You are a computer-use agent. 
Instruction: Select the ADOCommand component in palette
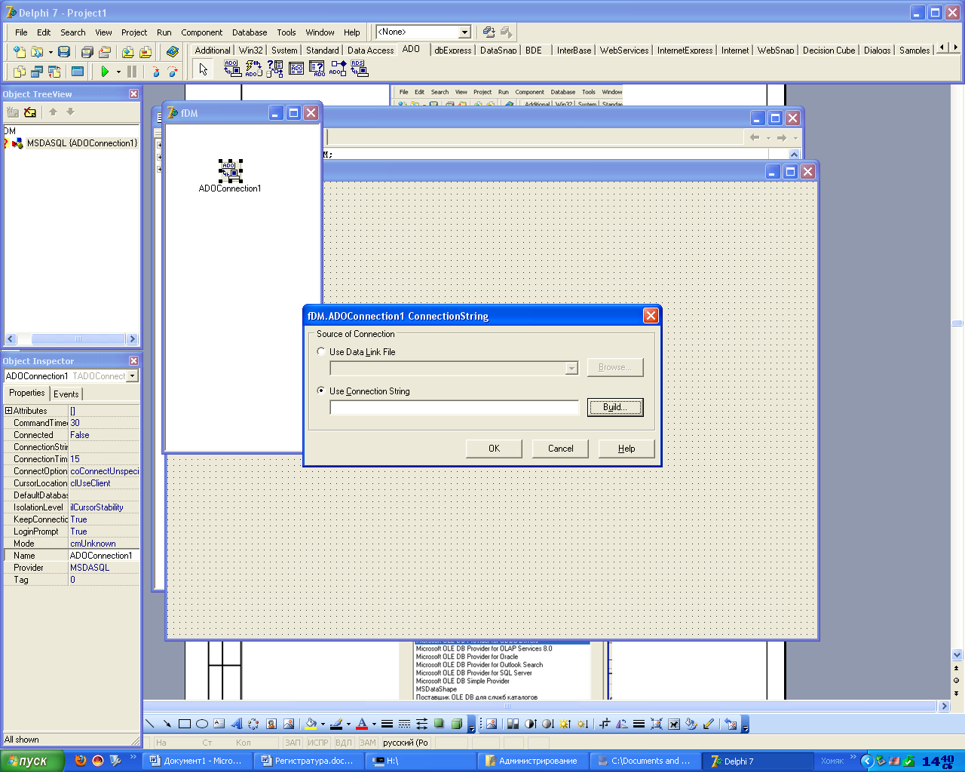(253, 69)
